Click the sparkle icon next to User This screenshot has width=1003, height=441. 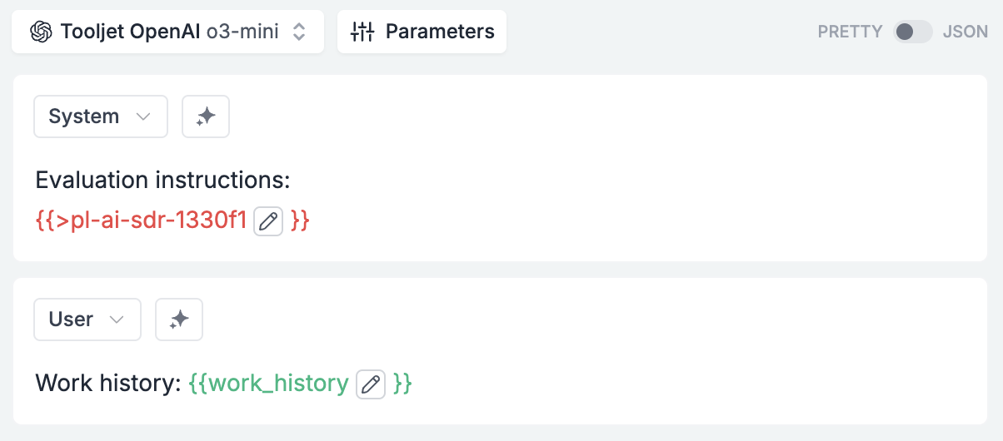coord(179,320)
